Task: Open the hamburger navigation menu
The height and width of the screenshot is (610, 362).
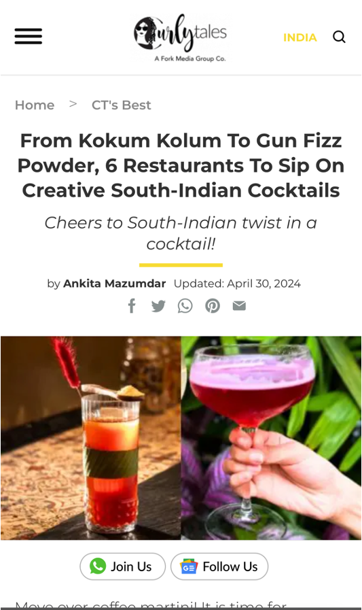Action: (29, 36)
